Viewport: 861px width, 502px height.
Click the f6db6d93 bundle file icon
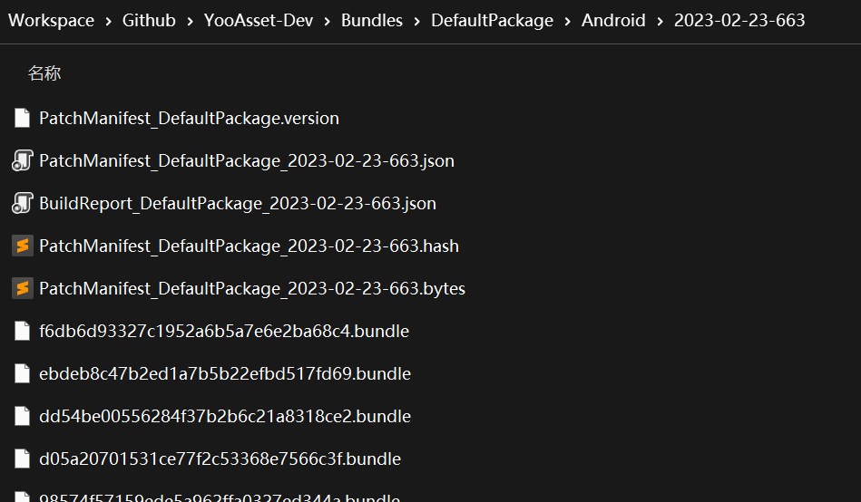click(22, 331)
